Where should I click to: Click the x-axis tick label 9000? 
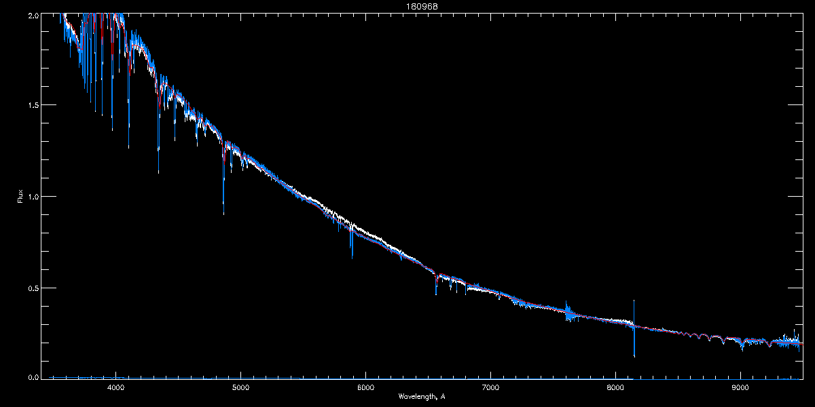[740, 388]
